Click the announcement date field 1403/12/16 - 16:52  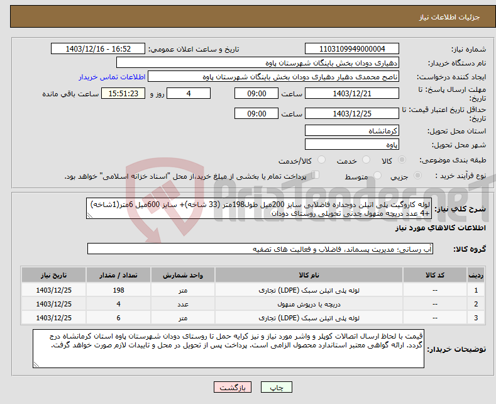tap(98, 48)
